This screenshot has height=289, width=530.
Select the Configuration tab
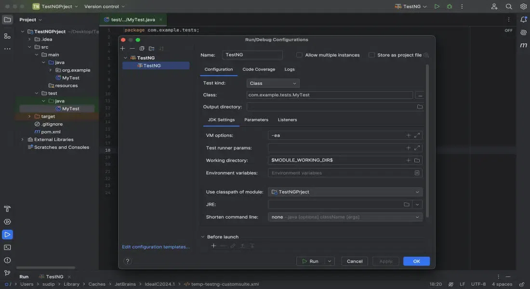coord(218,69)
